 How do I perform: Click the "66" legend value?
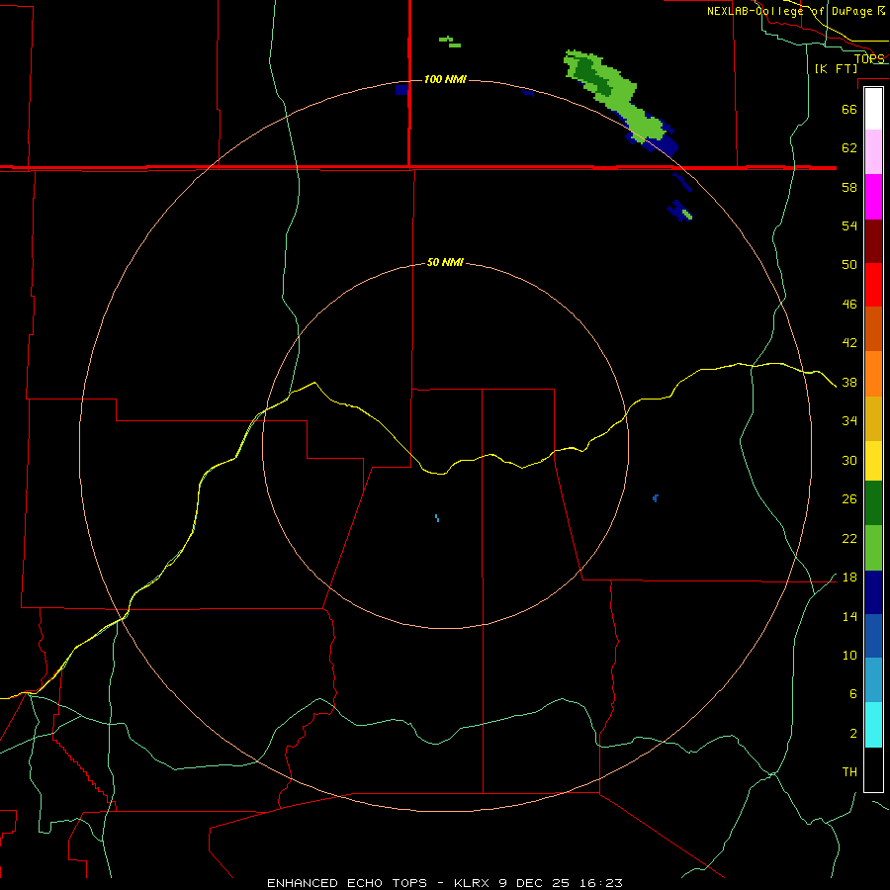click(x=849, y=109)
